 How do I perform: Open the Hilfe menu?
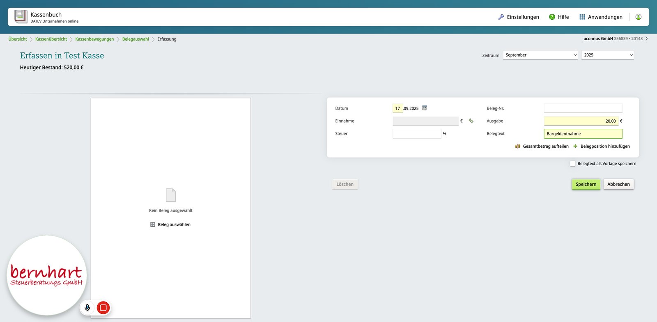click(x=559, y=17)
